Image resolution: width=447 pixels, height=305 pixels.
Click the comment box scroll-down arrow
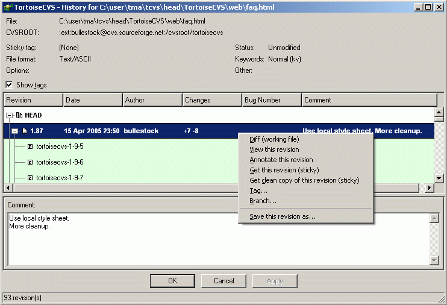pos(434,260)
